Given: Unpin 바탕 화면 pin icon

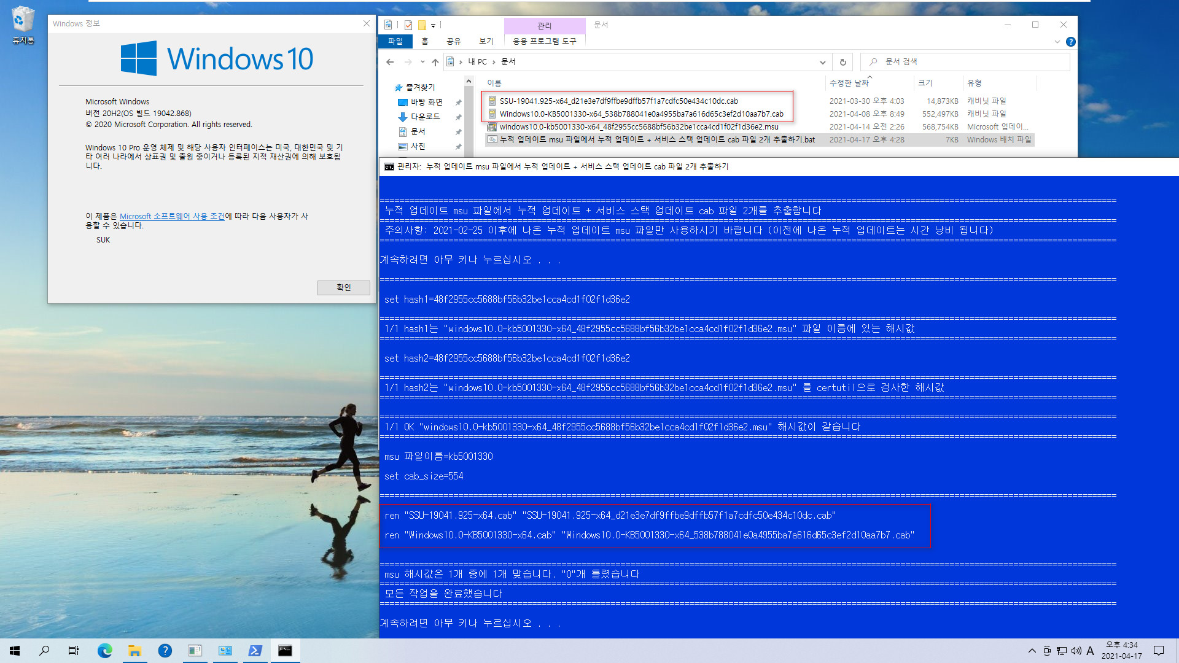Looking at the screenshot, I should (458, 103).
